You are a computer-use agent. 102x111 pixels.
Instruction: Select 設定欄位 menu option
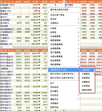pos(64,91)
